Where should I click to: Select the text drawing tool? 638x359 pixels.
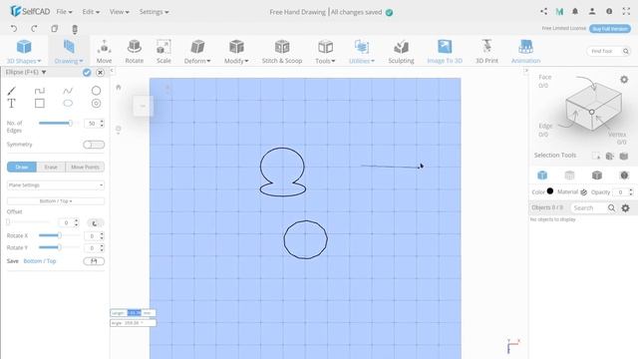(11, 104)
